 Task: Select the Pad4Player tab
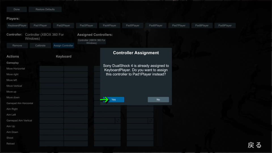(109, 25)
